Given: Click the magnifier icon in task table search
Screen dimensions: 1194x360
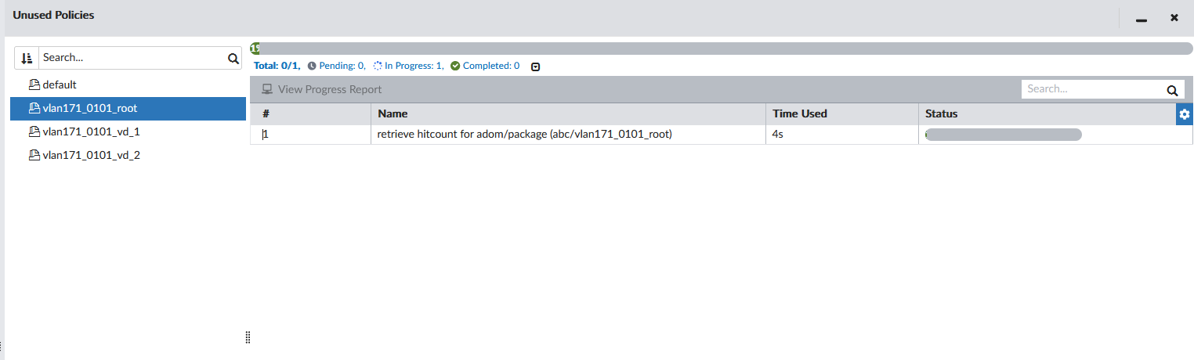Looking at the screenshot, I should pyautogui.click(x=1171, y=90).
